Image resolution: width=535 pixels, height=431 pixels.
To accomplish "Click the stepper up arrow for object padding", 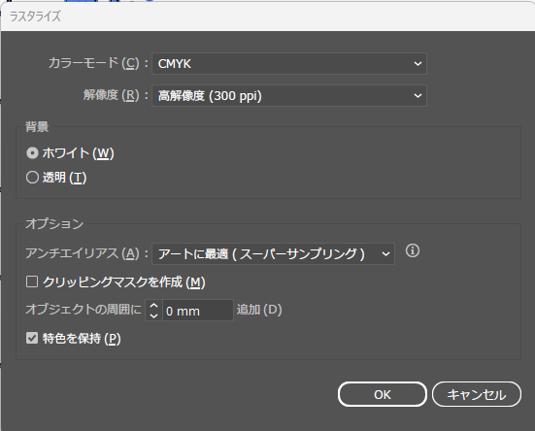I will pos(153,306).
